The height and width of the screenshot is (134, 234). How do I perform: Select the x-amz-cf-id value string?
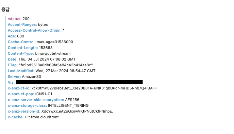pos(94,88)
